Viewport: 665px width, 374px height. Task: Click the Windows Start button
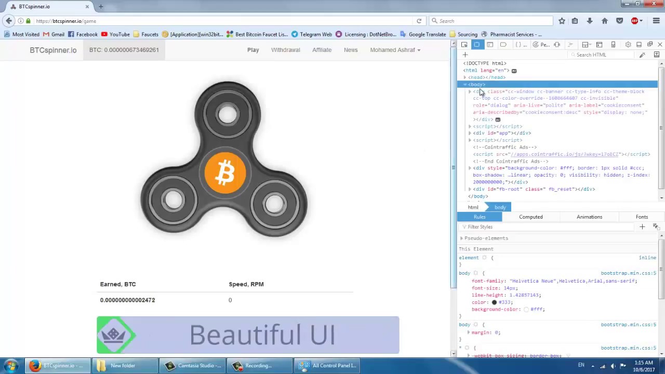(x=11, y=366)
